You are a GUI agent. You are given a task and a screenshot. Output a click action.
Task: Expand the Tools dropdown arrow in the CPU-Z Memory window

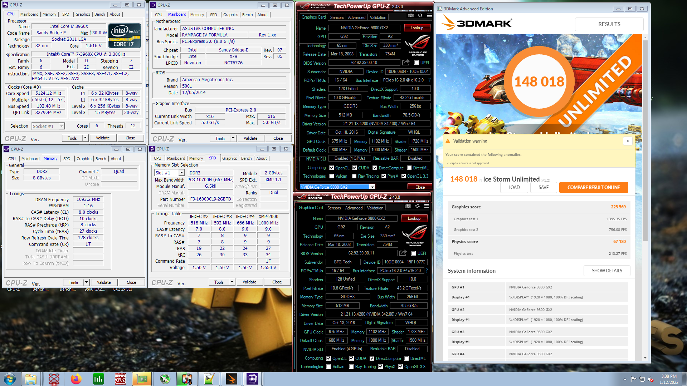[86, 282]
